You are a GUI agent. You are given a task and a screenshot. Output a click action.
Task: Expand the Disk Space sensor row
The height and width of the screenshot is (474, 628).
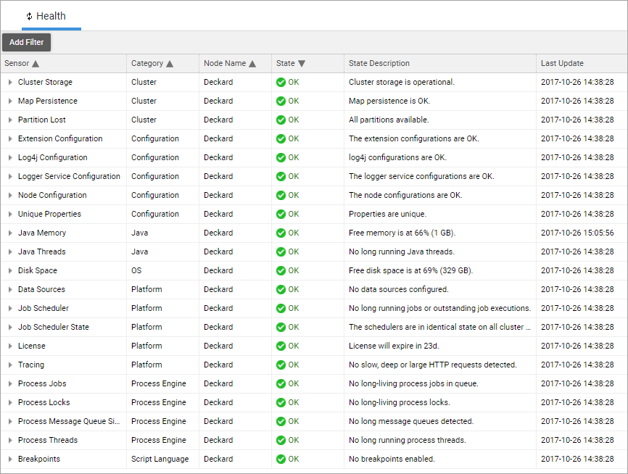click(x=10, y=270)
